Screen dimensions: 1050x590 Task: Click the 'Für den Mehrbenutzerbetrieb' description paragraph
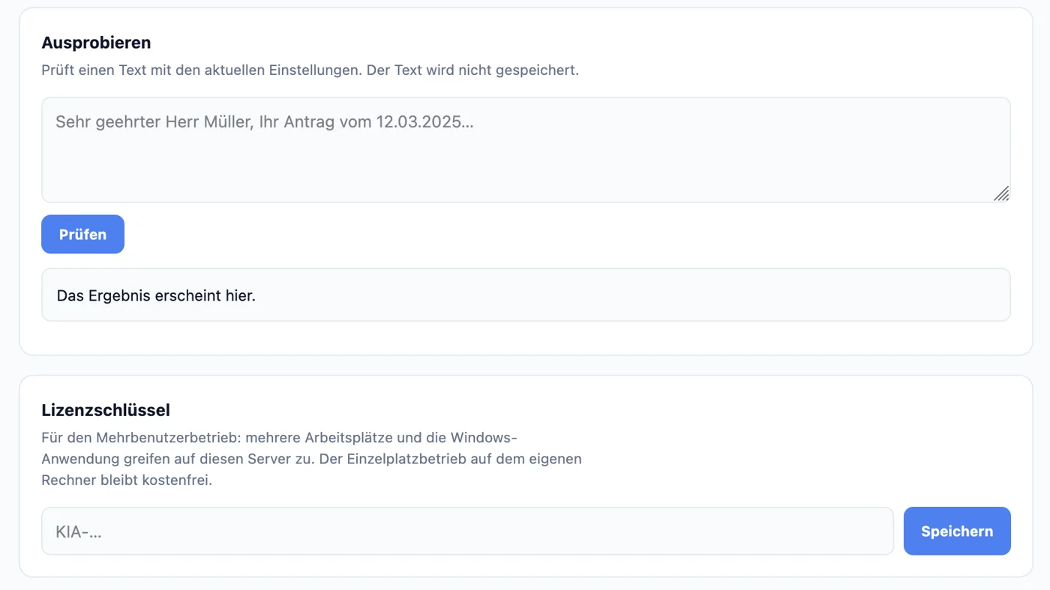click(311, 459)
